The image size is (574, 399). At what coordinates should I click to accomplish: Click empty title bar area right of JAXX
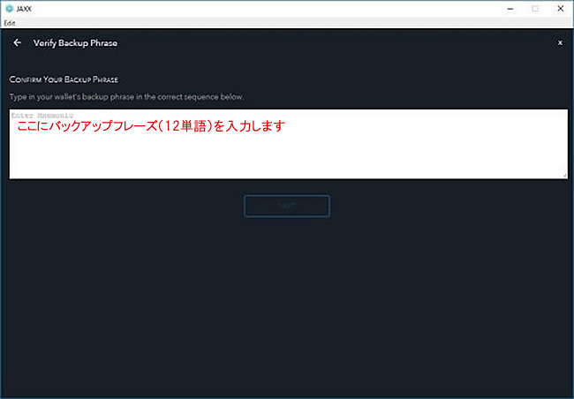coord(265,8)
